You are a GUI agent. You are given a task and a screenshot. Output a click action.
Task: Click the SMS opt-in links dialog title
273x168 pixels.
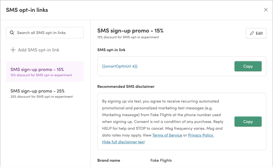pyautogui.click(x=27, y=10)
